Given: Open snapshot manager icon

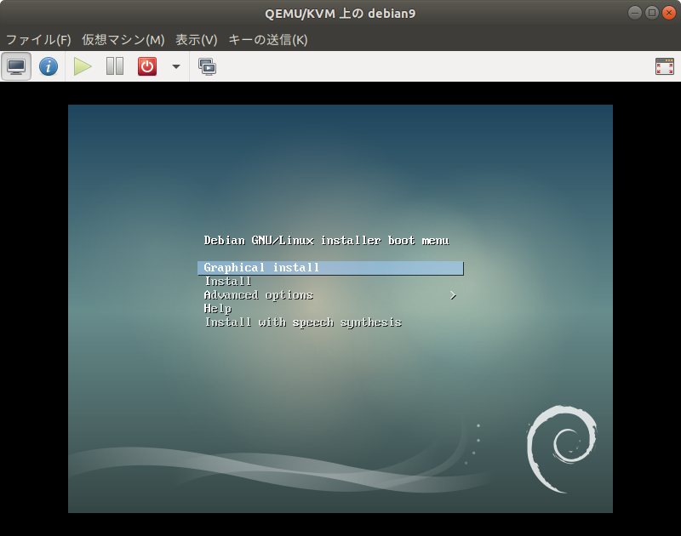Looking at the screenshot, I should pyautogui.click(x=208, y=67).
